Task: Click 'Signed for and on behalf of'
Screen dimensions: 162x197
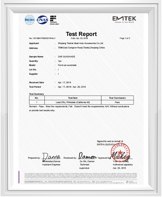Action: pos(110,141)
